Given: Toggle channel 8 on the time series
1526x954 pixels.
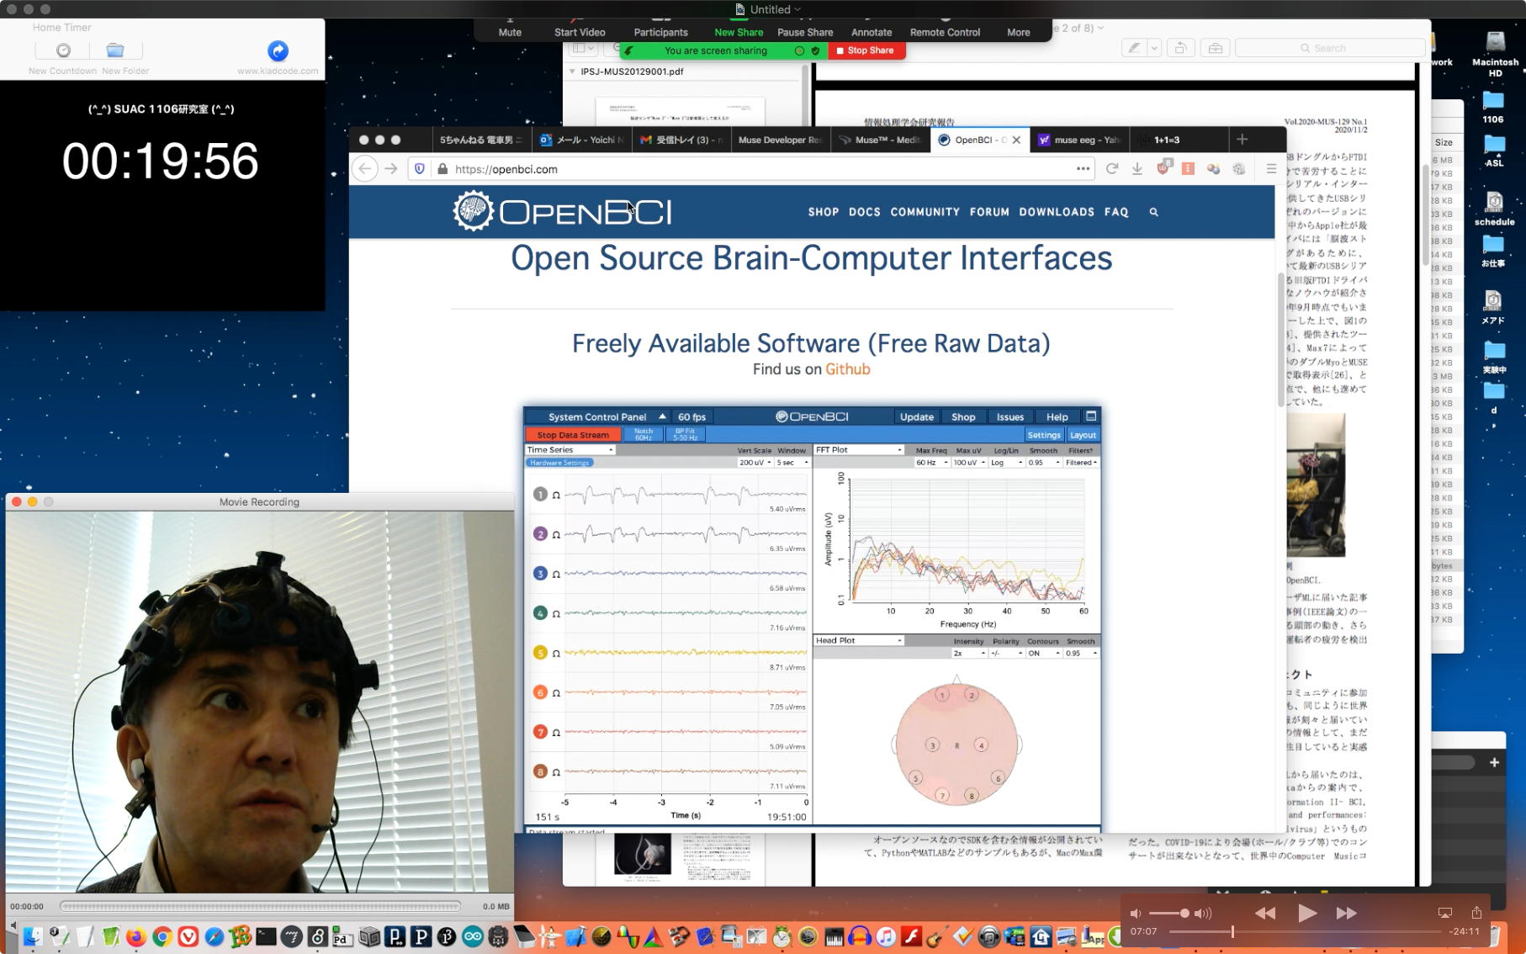Looking at the screenshot, I should coord(540,771).
